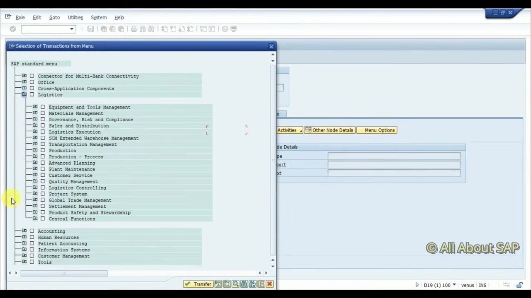Check the Logistics checkbox

point(32,95)
